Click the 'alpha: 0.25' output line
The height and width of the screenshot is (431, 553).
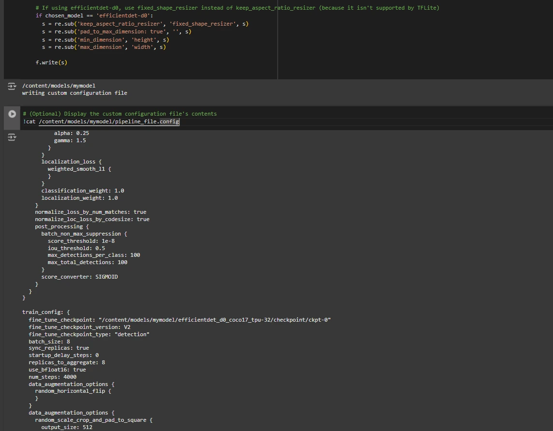tap(71, 133)
